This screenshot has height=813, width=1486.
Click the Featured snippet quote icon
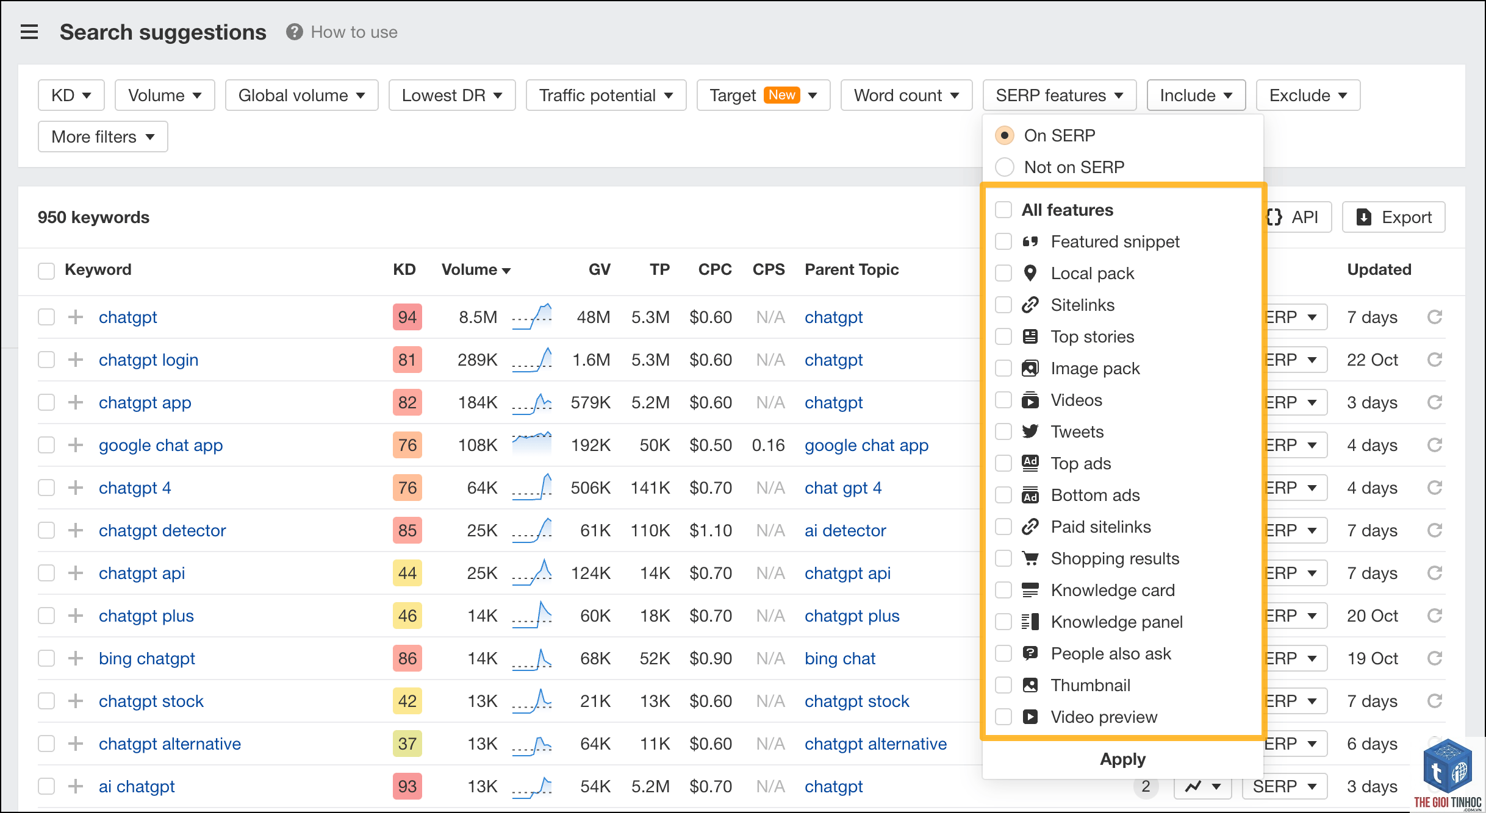pos(1030,241)
